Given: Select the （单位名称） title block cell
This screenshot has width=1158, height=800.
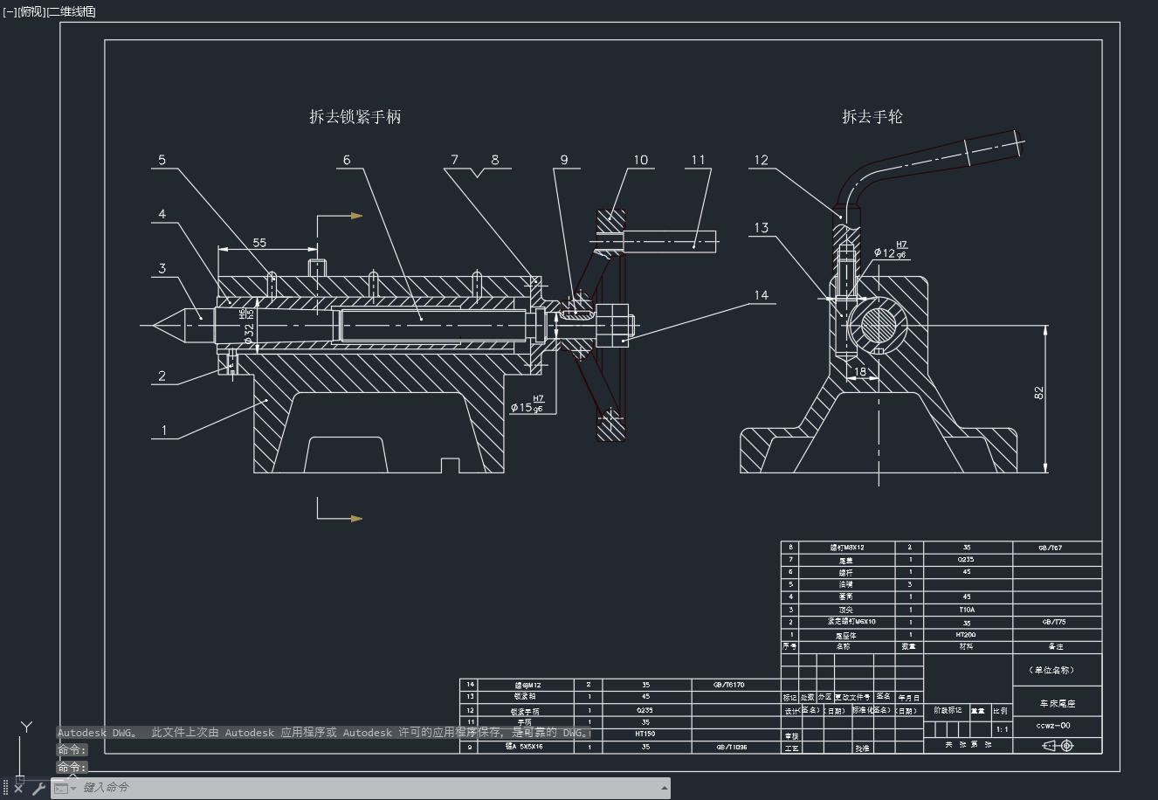Looking at the screenshot, I should pyautogui.click(x=1057, y=671).
